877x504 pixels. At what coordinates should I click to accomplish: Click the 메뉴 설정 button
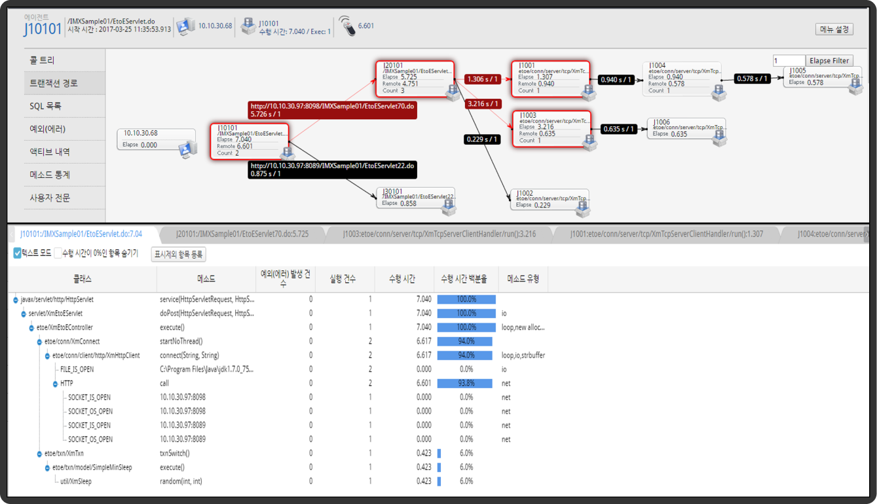click(x=834, y=29)
